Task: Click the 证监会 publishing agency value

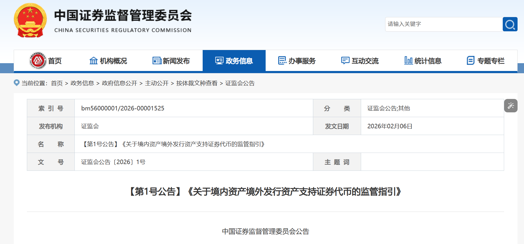Action: tap(90, 126)
